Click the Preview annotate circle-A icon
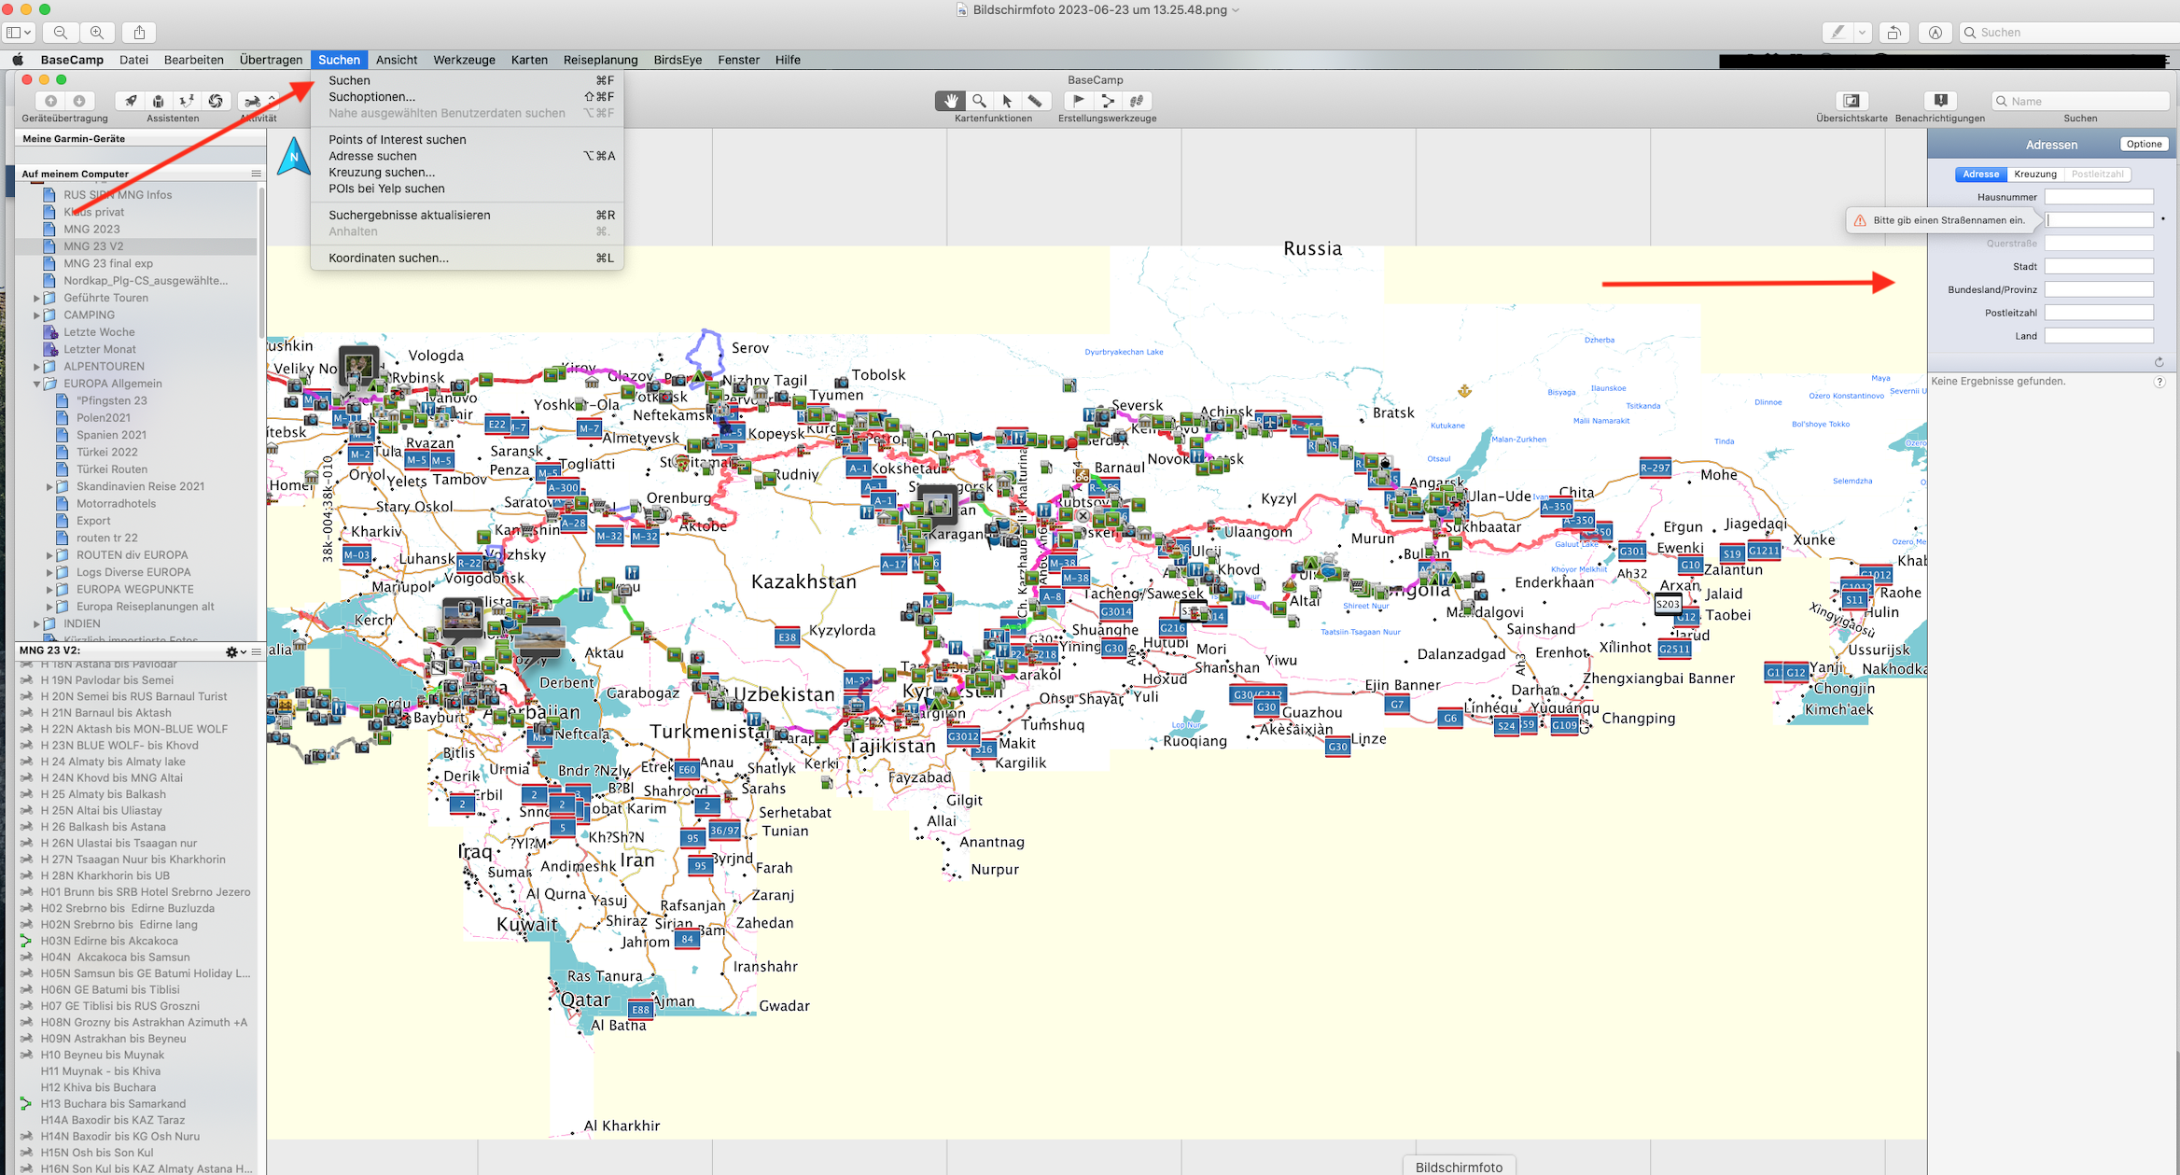 [1935, 33]
